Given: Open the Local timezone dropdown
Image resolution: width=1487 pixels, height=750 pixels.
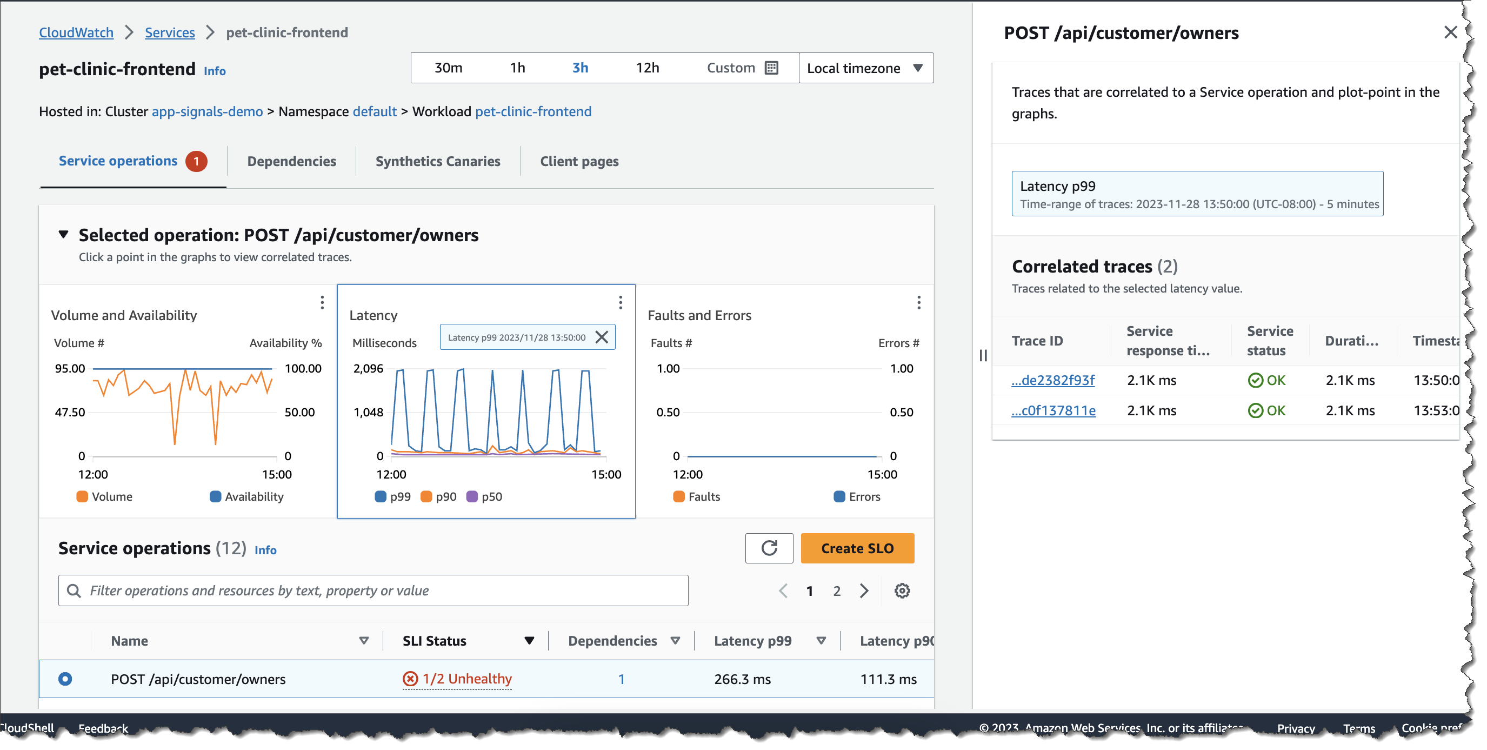Looking at the screenshot, I should (x=865, y=68).
